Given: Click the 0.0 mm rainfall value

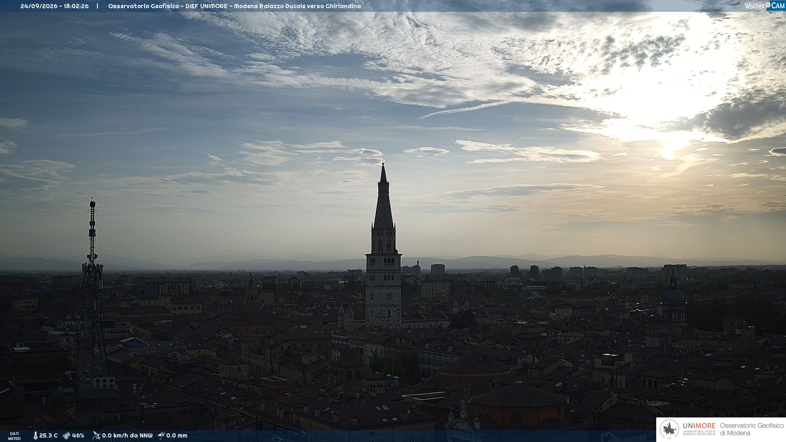Looking at the screenshot, I should point(177,435).
